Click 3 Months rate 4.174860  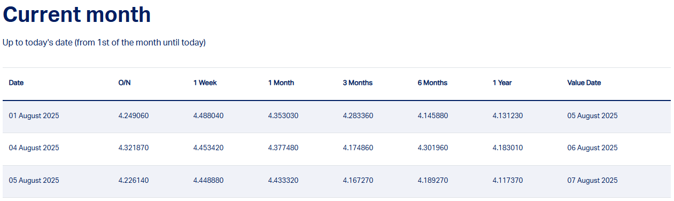coord(358,148)
